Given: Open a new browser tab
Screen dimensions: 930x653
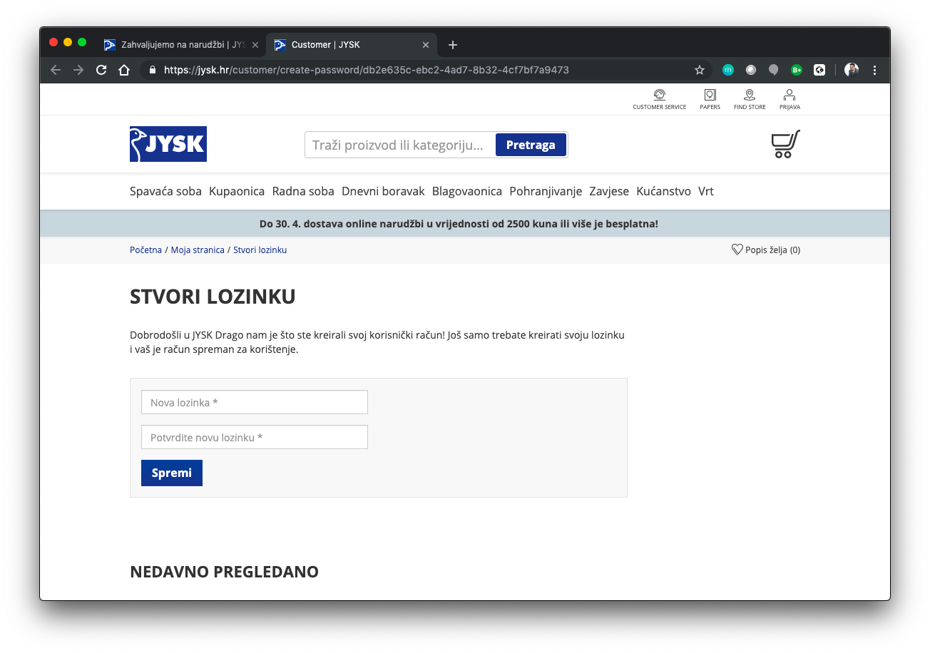Looking at the screenshot, I should click(452, 45).
